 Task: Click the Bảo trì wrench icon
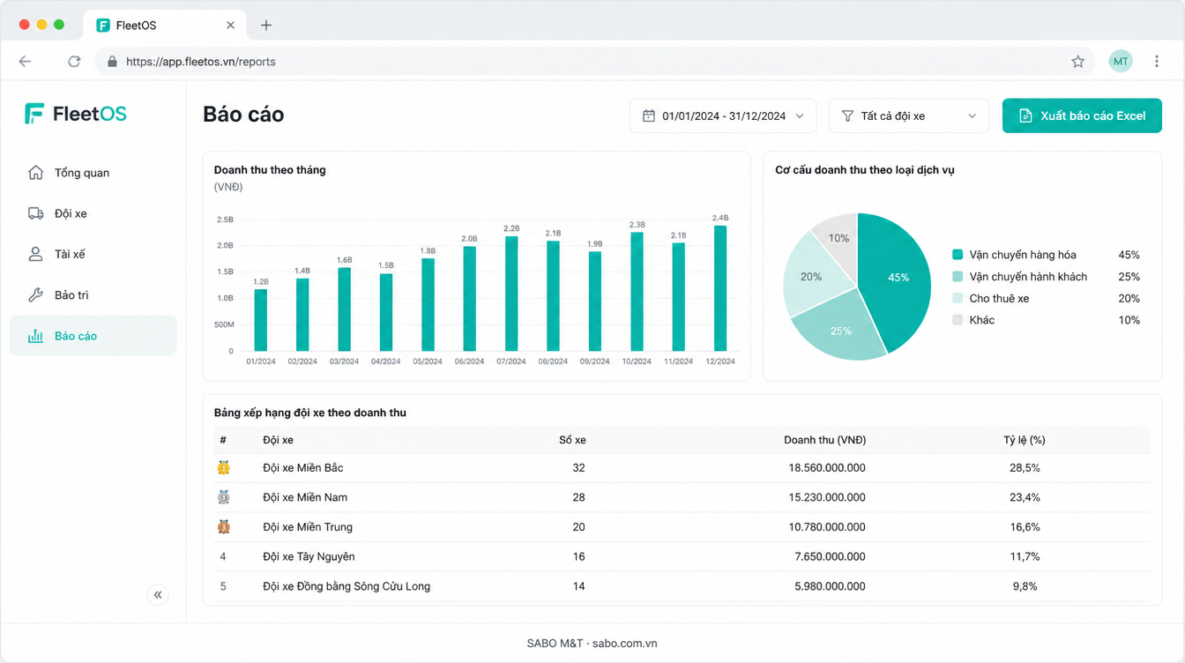point(35,295)
